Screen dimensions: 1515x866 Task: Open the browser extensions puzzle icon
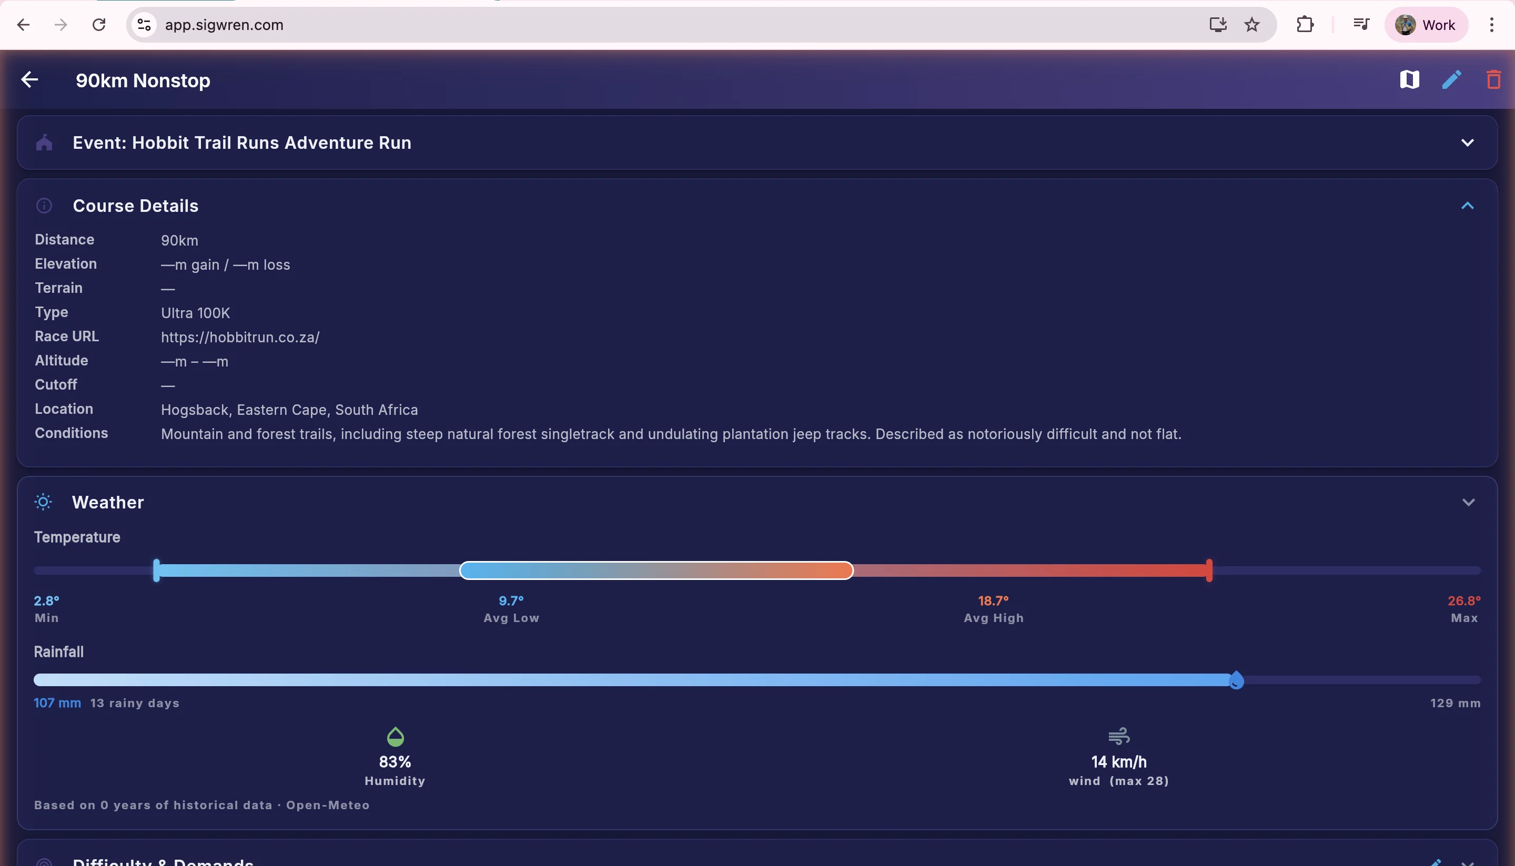[1305, 24]
